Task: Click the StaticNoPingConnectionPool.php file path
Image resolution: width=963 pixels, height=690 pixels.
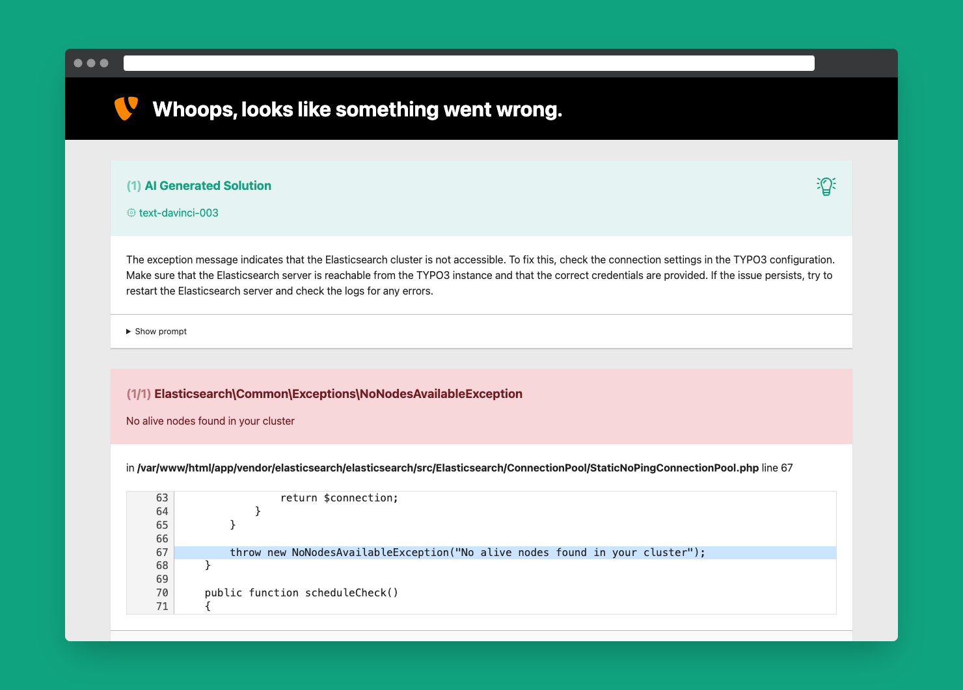Action: point(448,468)
